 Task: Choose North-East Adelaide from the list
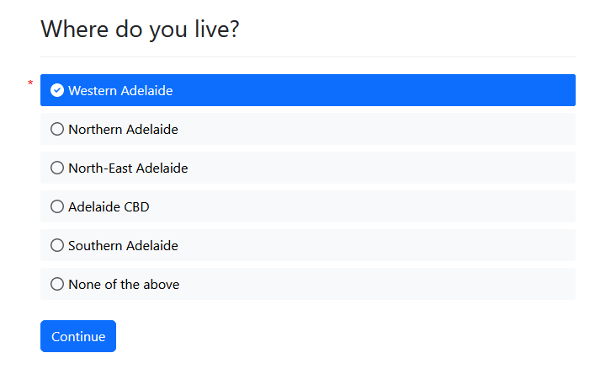point(307,168)
